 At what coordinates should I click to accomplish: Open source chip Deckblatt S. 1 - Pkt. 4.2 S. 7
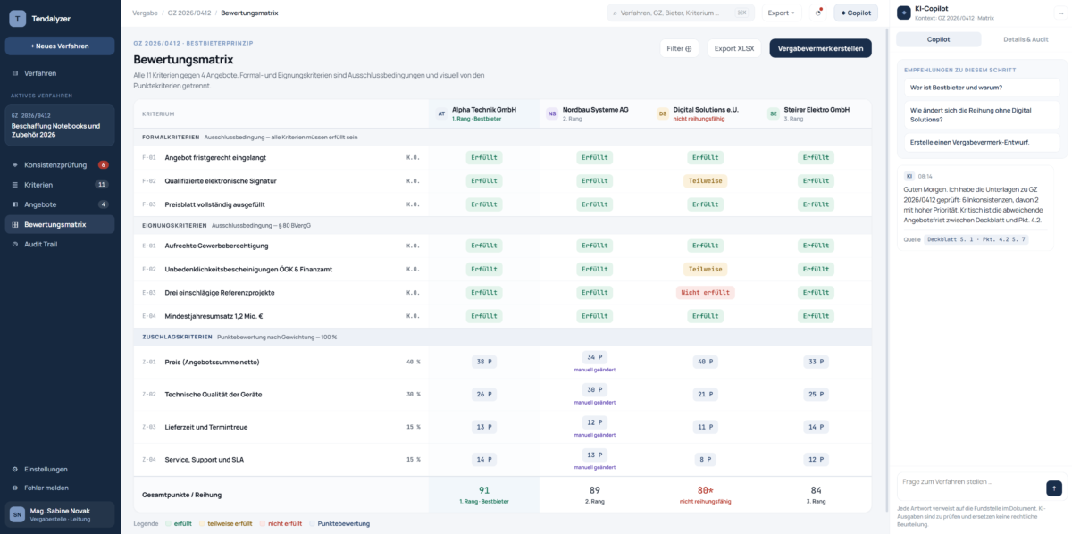[976, 239]
